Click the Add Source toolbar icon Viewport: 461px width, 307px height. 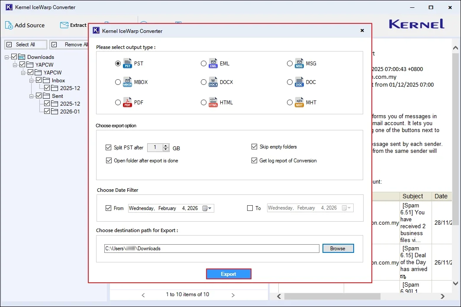(9, 25)
